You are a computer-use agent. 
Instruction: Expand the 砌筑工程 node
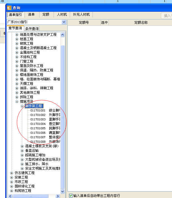(17, 44)
